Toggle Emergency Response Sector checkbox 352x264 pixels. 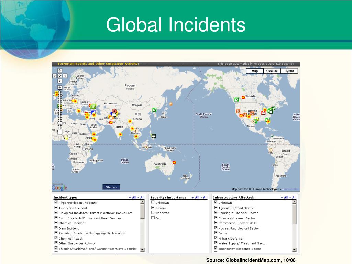[216, 248]
